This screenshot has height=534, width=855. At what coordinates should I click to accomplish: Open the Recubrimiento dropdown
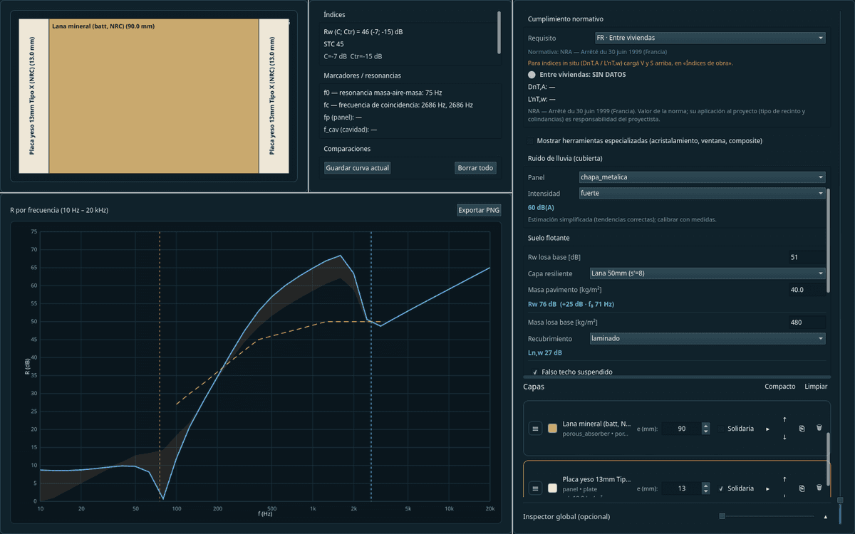coord(708,338)
